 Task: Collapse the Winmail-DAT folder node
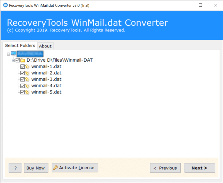(x=13, y=61)
